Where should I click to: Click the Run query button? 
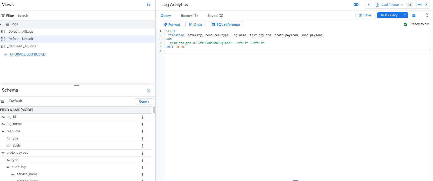[389, 15]
